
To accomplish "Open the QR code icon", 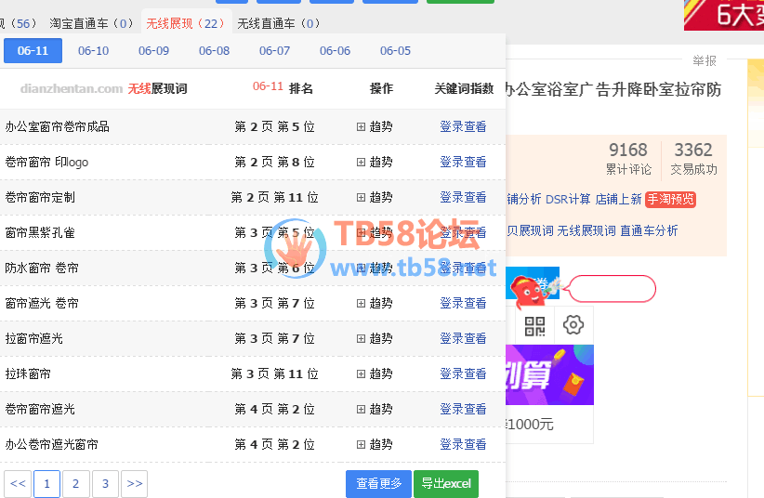I will coord(534,326).
